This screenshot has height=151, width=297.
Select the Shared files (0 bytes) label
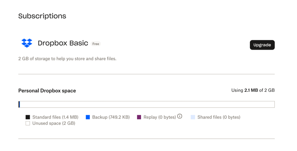pyautogui.click(x=219, y=117)
